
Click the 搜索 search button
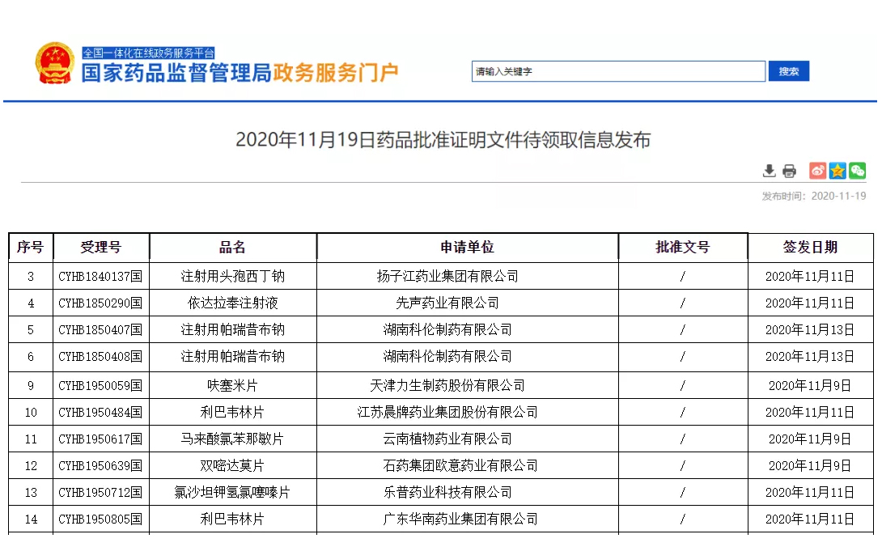[789, 71]
